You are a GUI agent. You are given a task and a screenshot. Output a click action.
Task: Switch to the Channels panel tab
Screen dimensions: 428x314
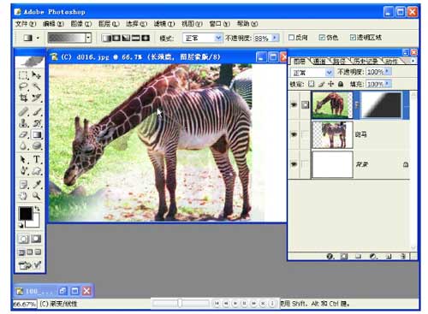point(318,61)
